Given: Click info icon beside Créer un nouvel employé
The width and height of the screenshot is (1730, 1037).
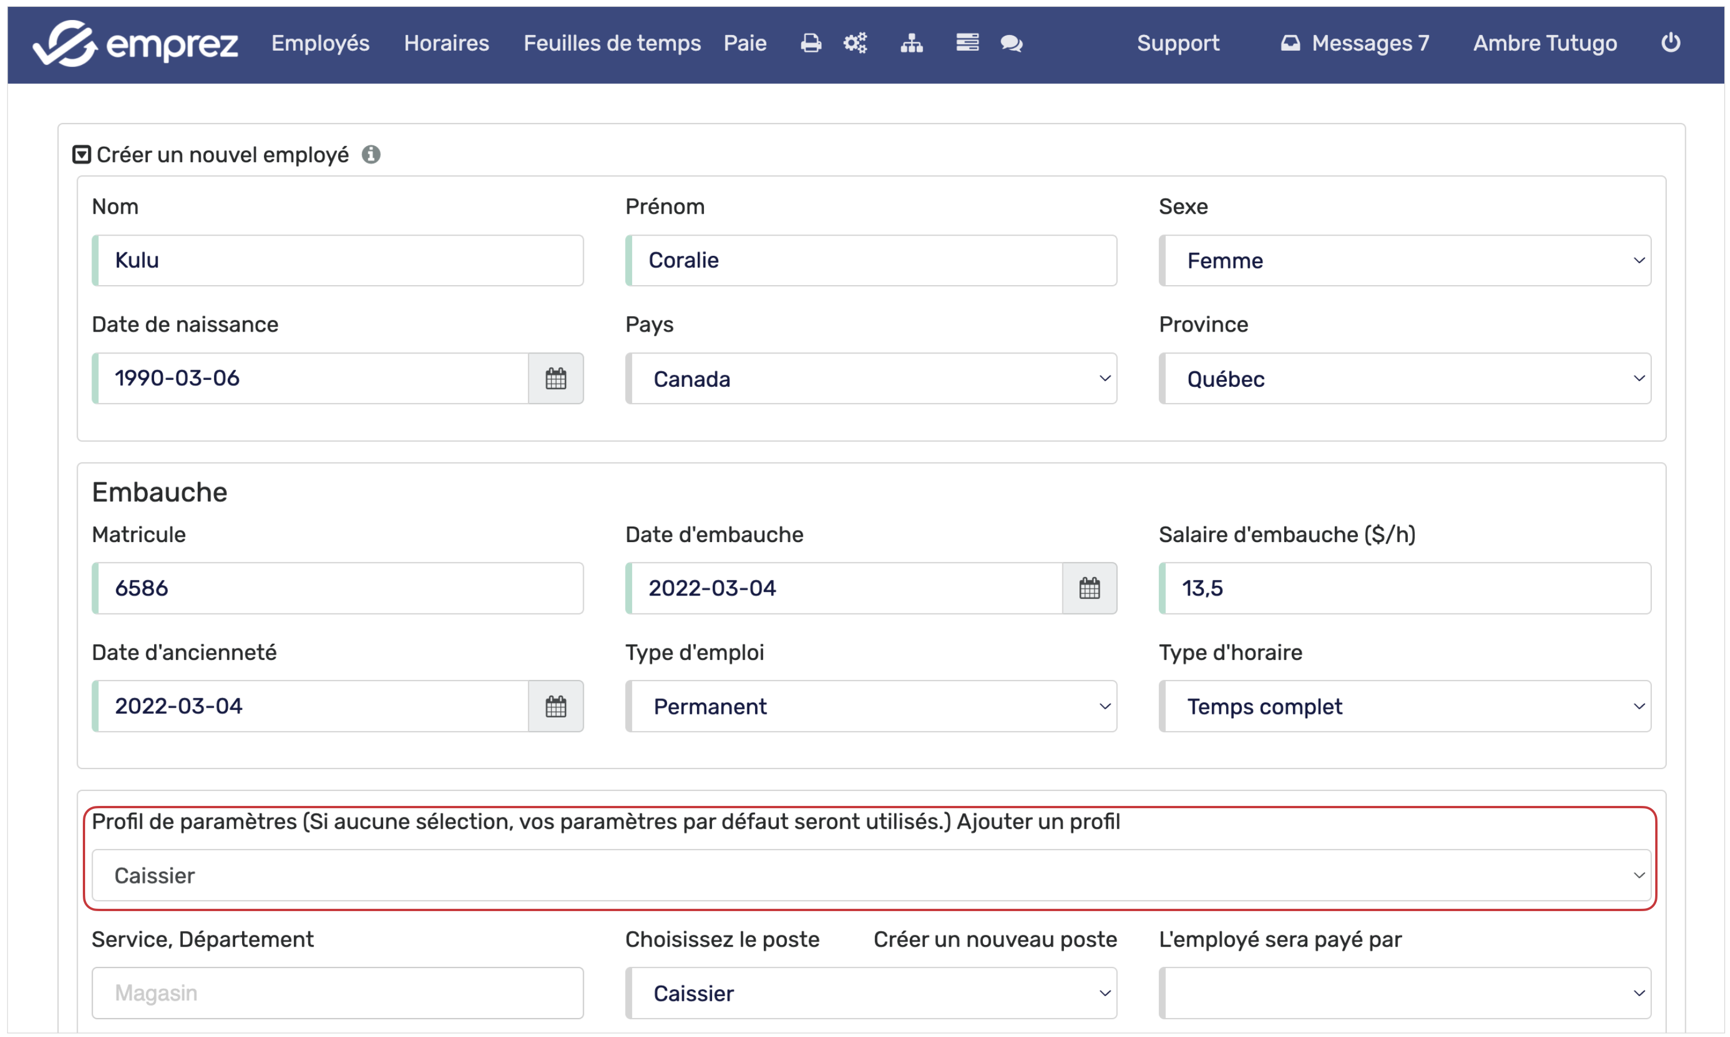Looking at the screenshot, I should point(370,155).
